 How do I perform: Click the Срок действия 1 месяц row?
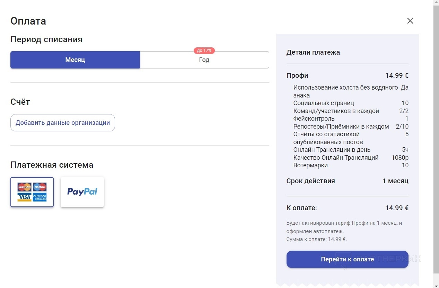[347, 181]
